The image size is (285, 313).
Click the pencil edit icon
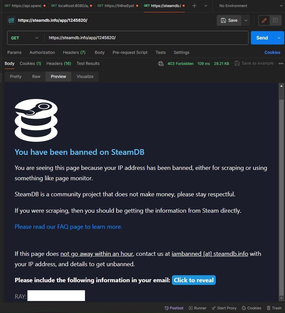[264, 20]
